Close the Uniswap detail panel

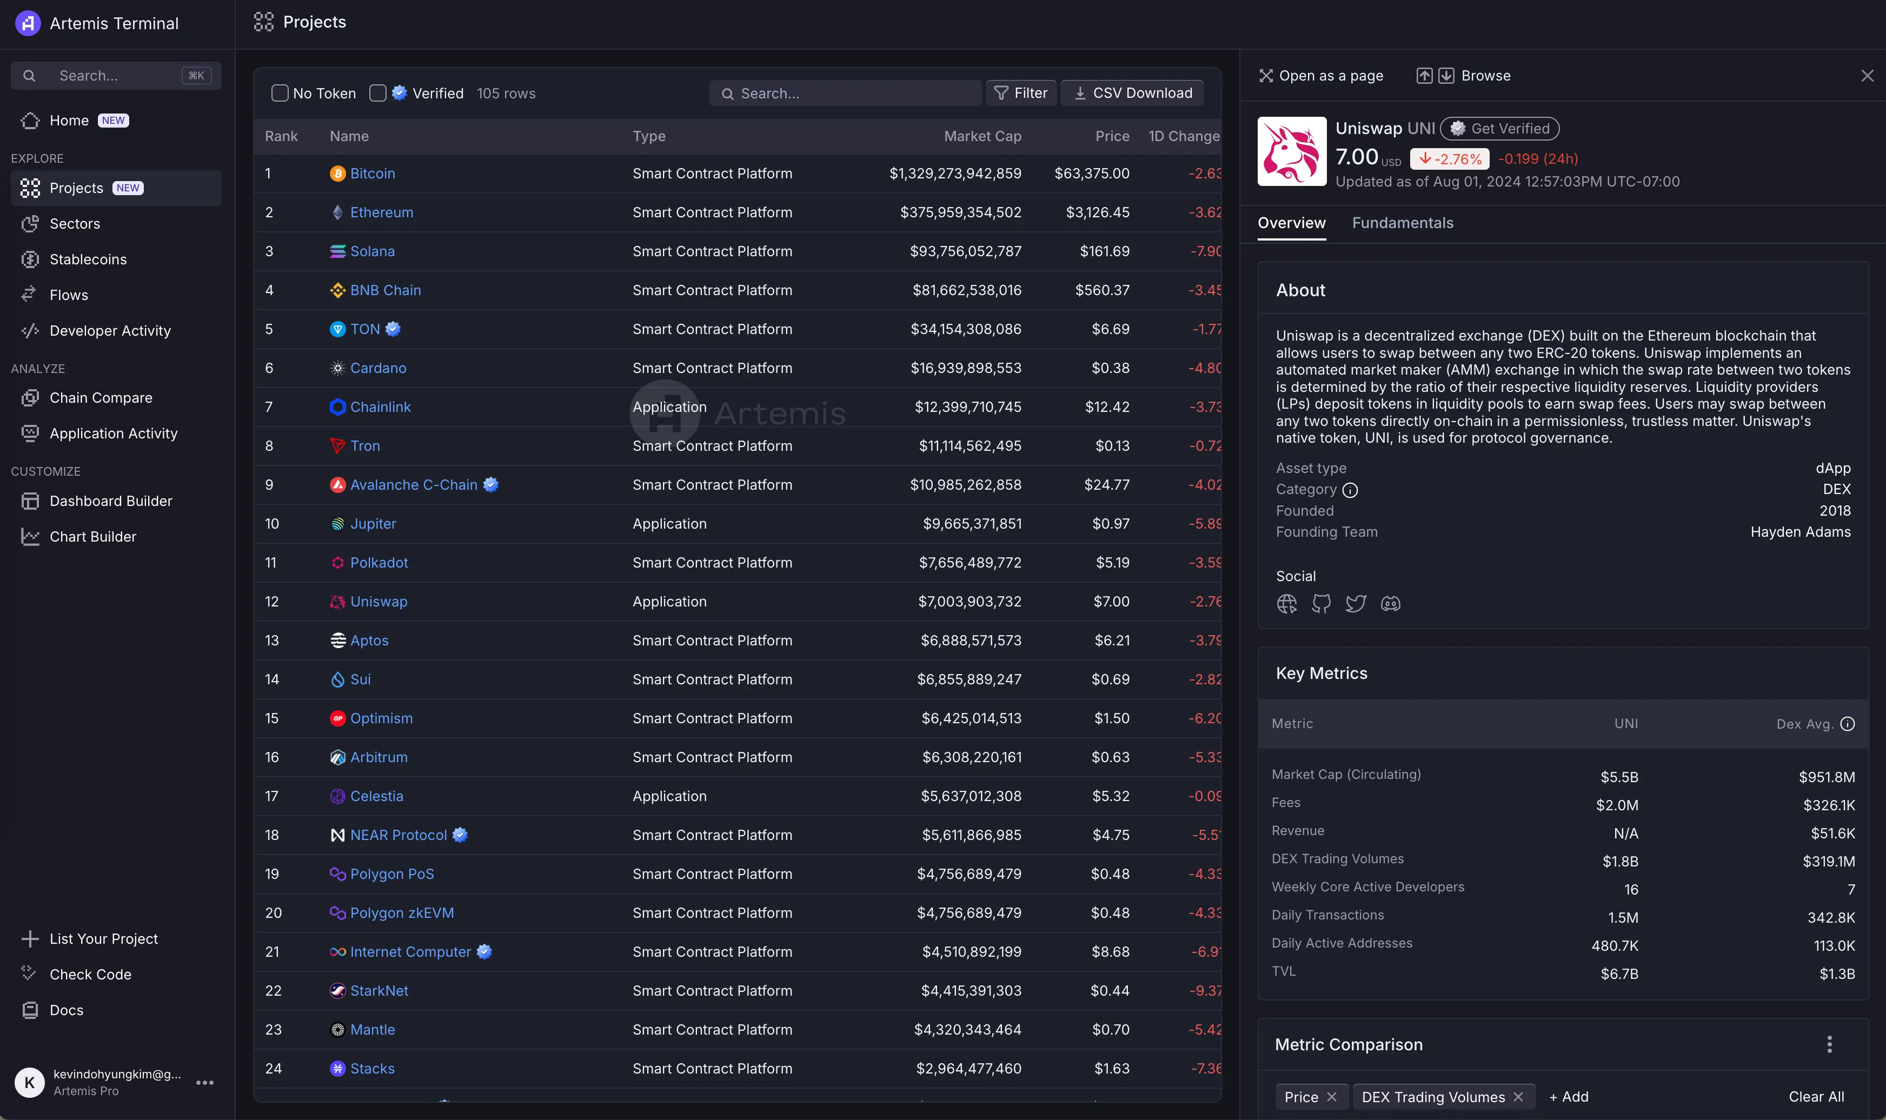coord(1867,76)
